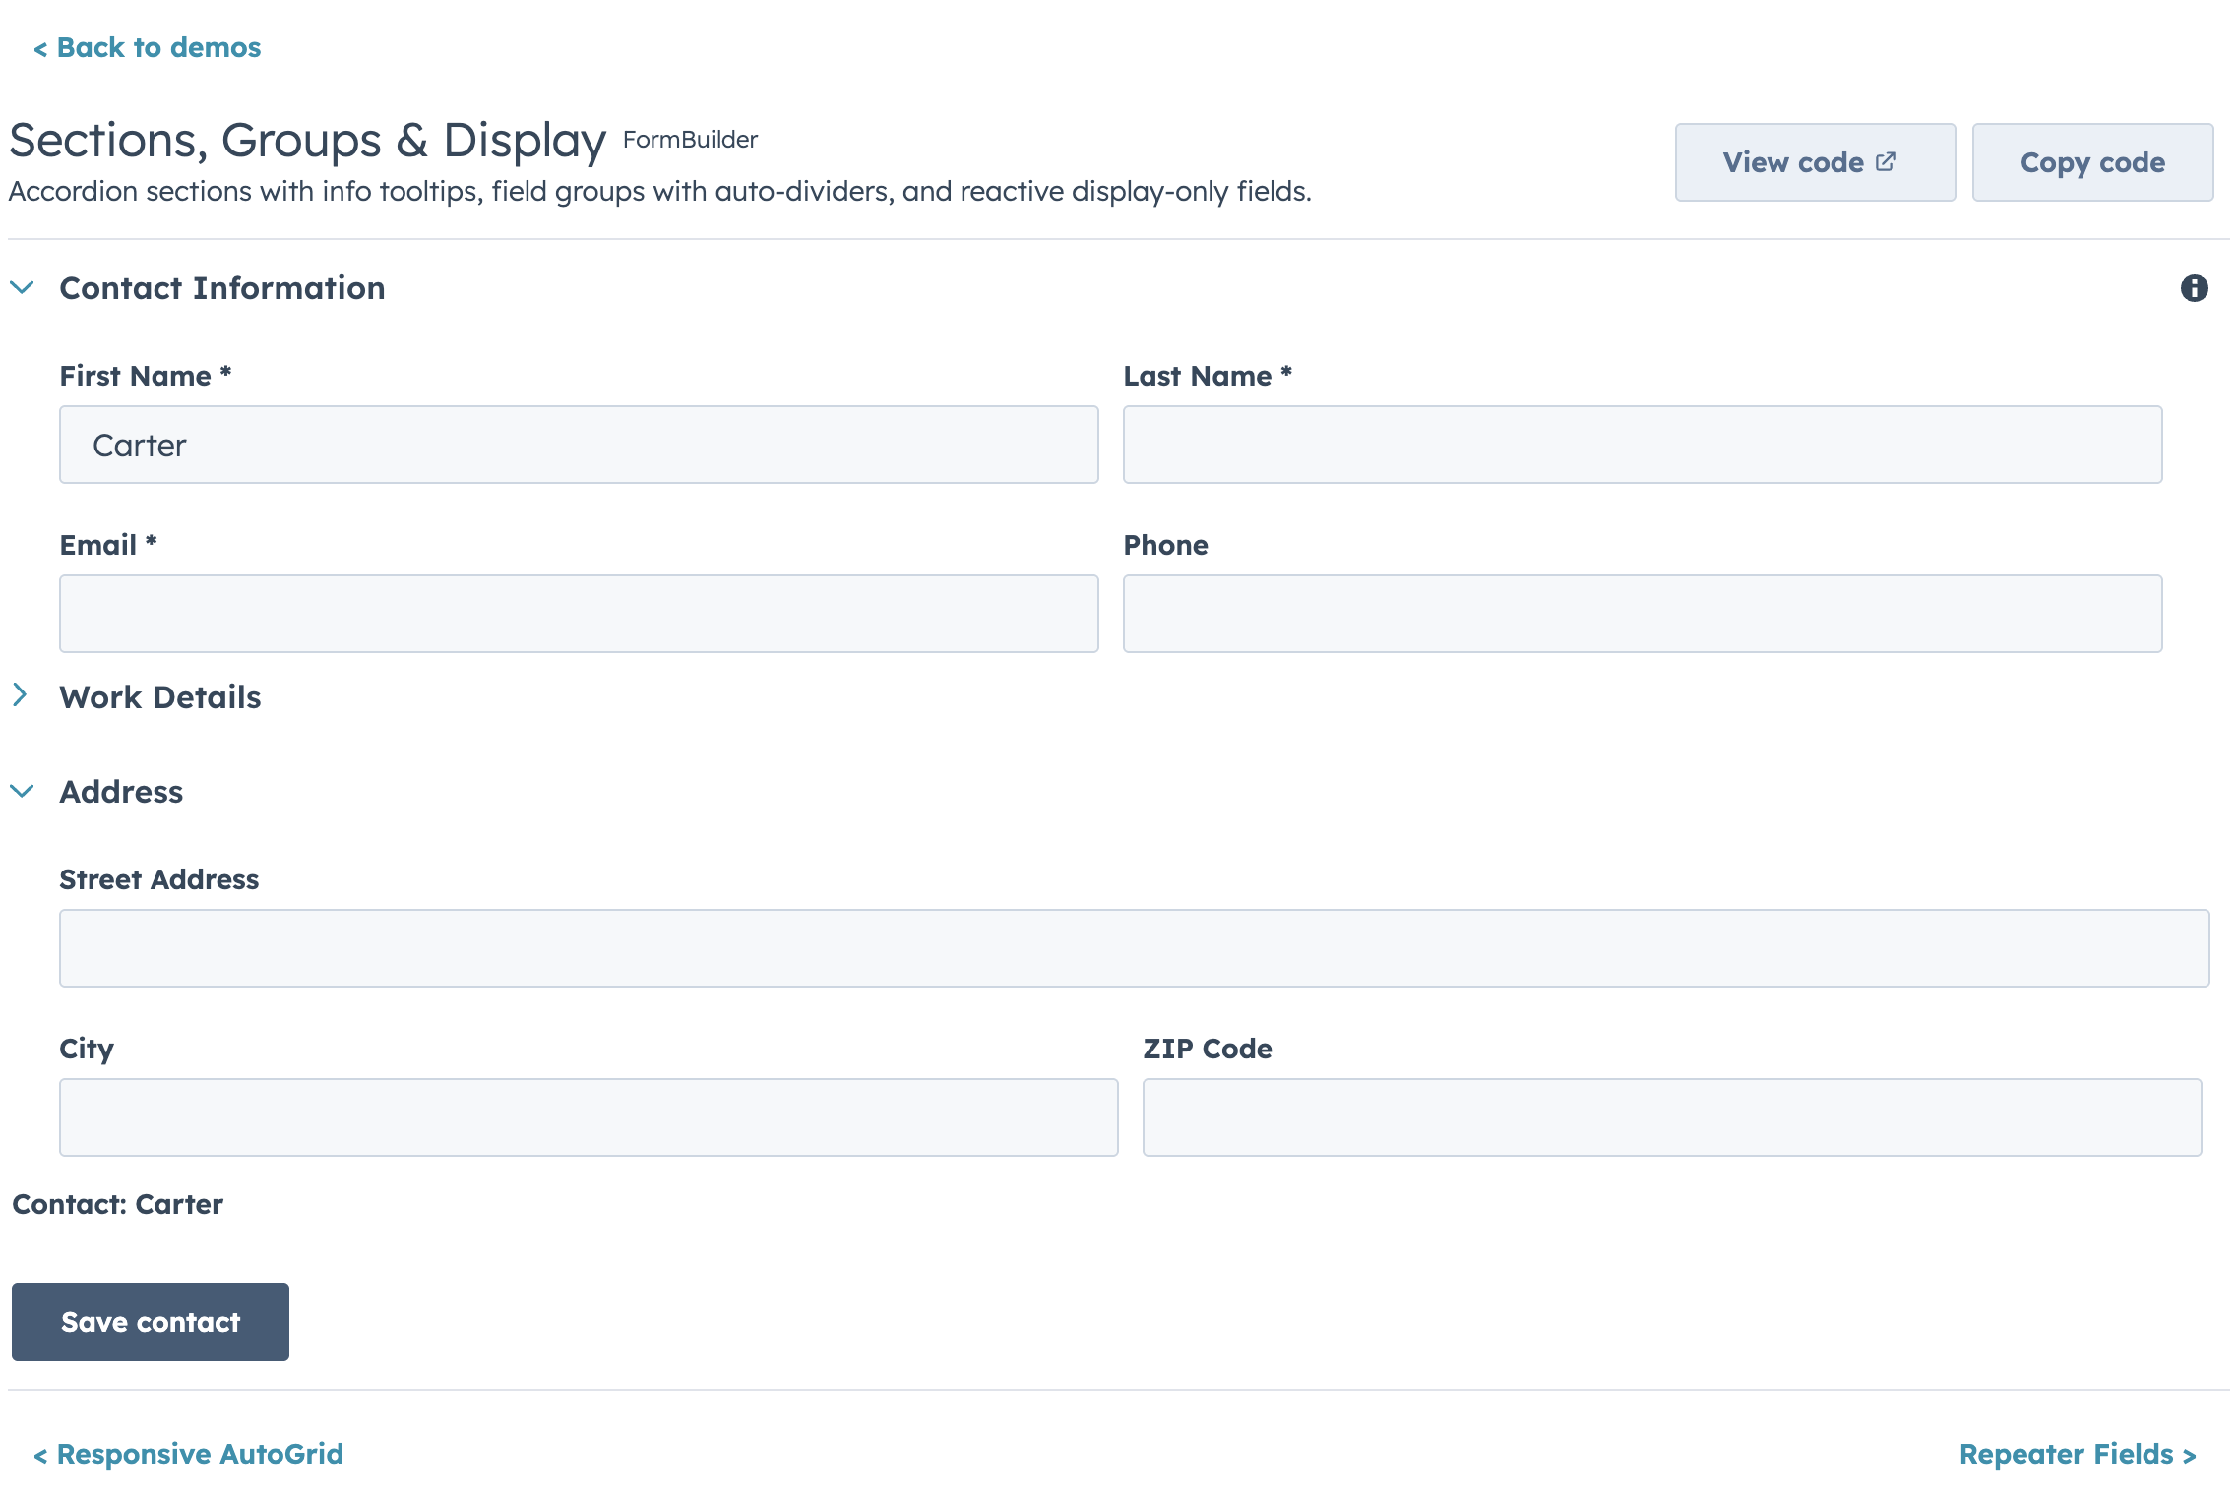Click the Back to demos link
2238x1501 pixels.
coord(148,47)
